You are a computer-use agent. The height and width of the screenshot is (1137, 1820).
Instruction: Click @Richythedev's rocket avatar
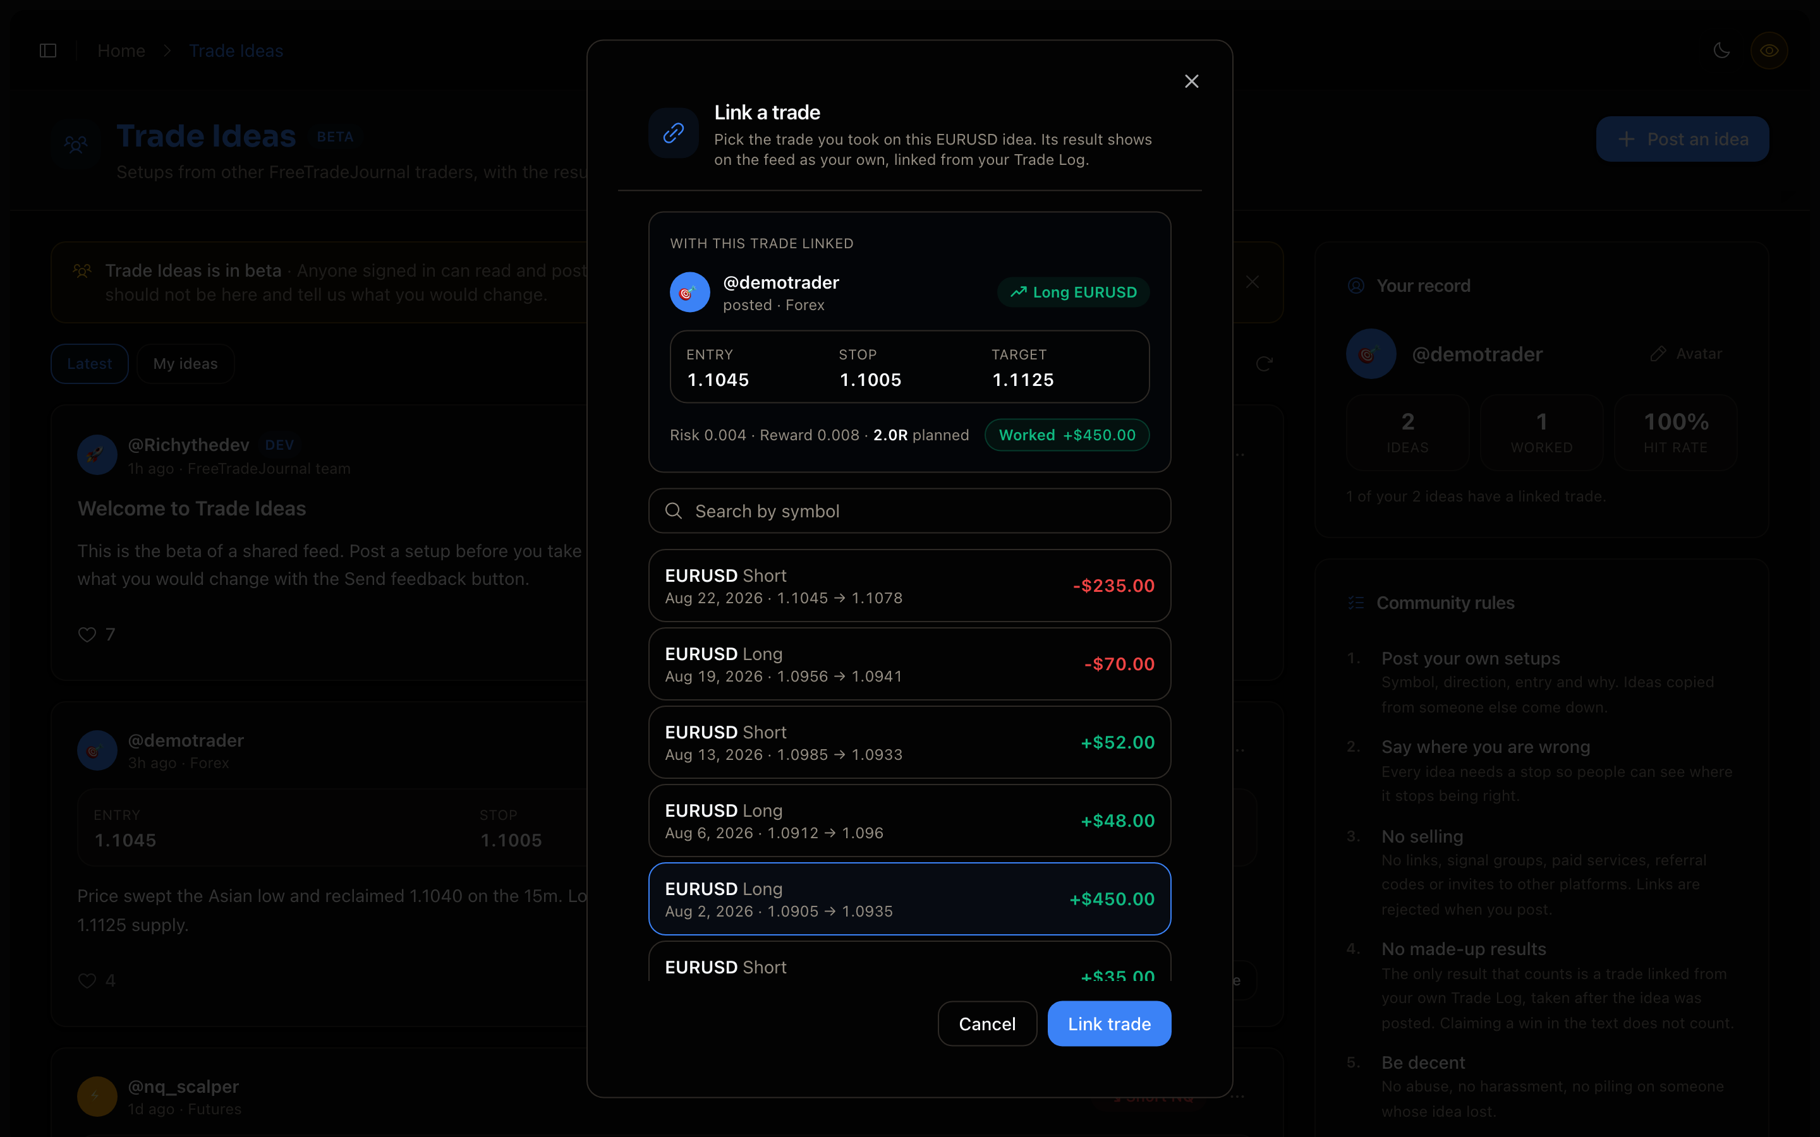tap(97, 454)
